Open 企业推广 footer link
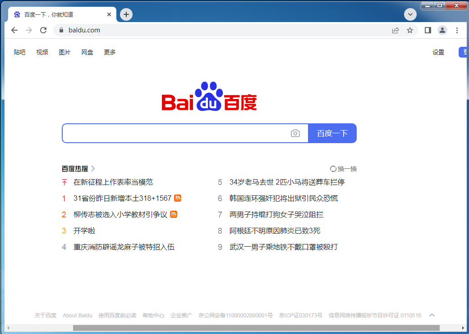Screen dimensions: 469x334 pyautogui.click(x=181, y=315)
